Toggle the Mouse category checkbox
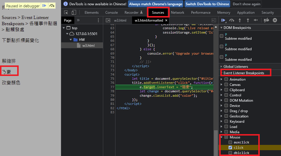 pyautogui.click(x=226, y=137)
